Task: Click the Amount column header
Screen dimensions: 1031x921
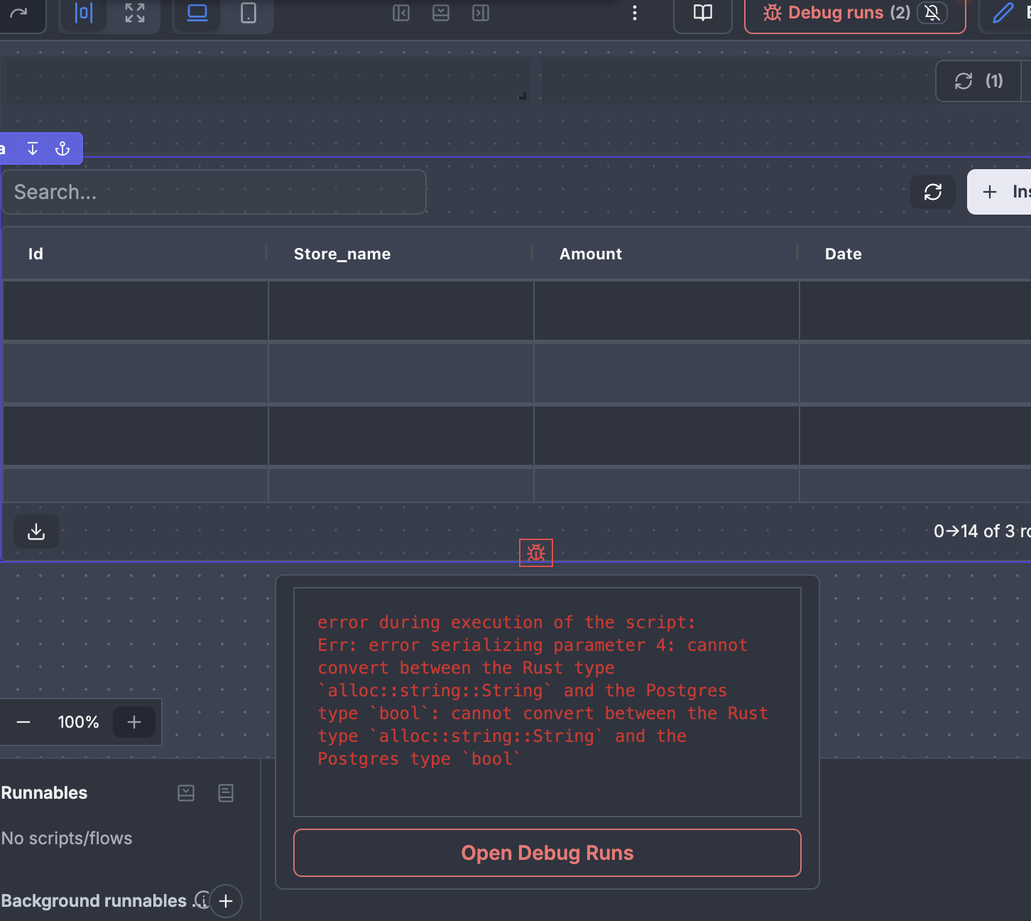Action: coord(591,254)
